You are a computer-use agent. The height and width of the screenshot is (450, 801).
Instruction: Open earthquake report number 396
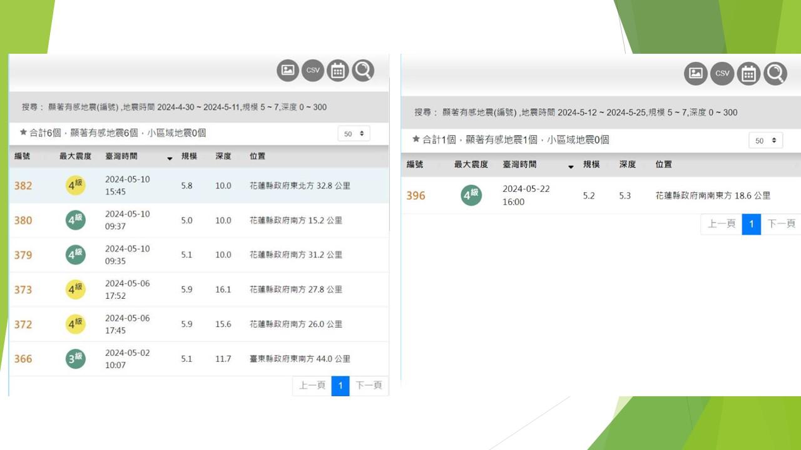tap(416, 196)
